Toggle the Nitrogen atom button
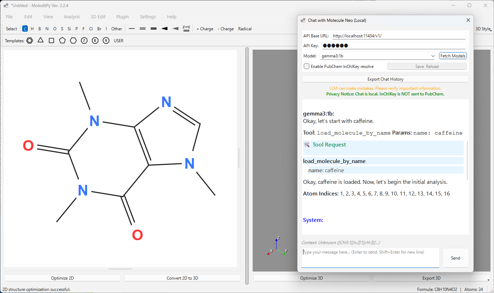 coord(47,29)
